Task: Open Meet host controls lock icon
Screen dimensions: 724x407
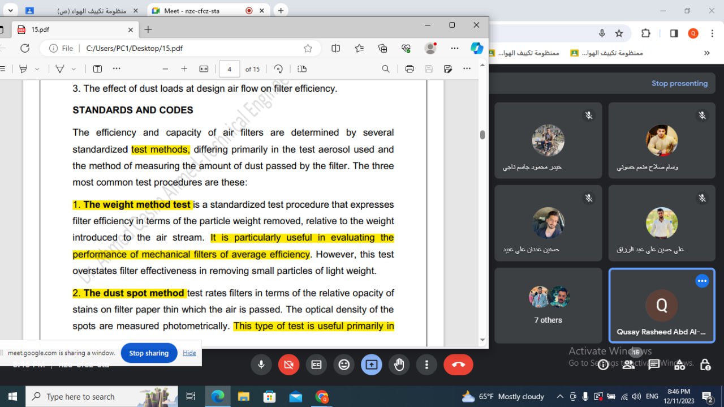Action: 705,365
